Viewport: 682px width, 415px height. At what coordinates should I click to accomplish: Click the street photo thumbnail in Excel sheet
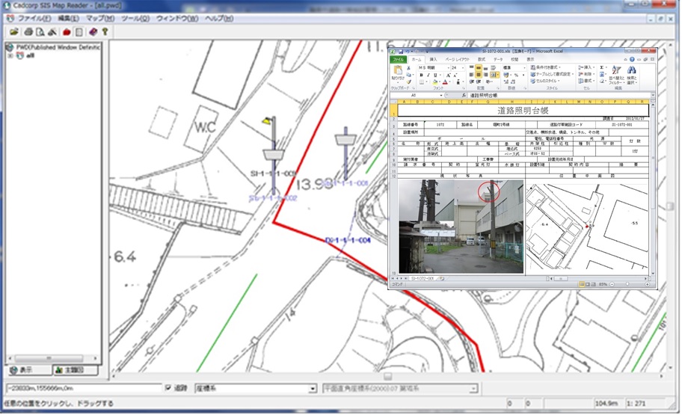(x=461, y=227)
